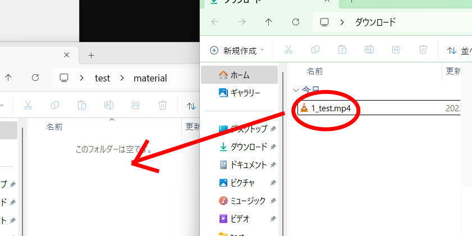472x236 pixels.
Task: Open sort options in material window
Action: pos(191,106)
